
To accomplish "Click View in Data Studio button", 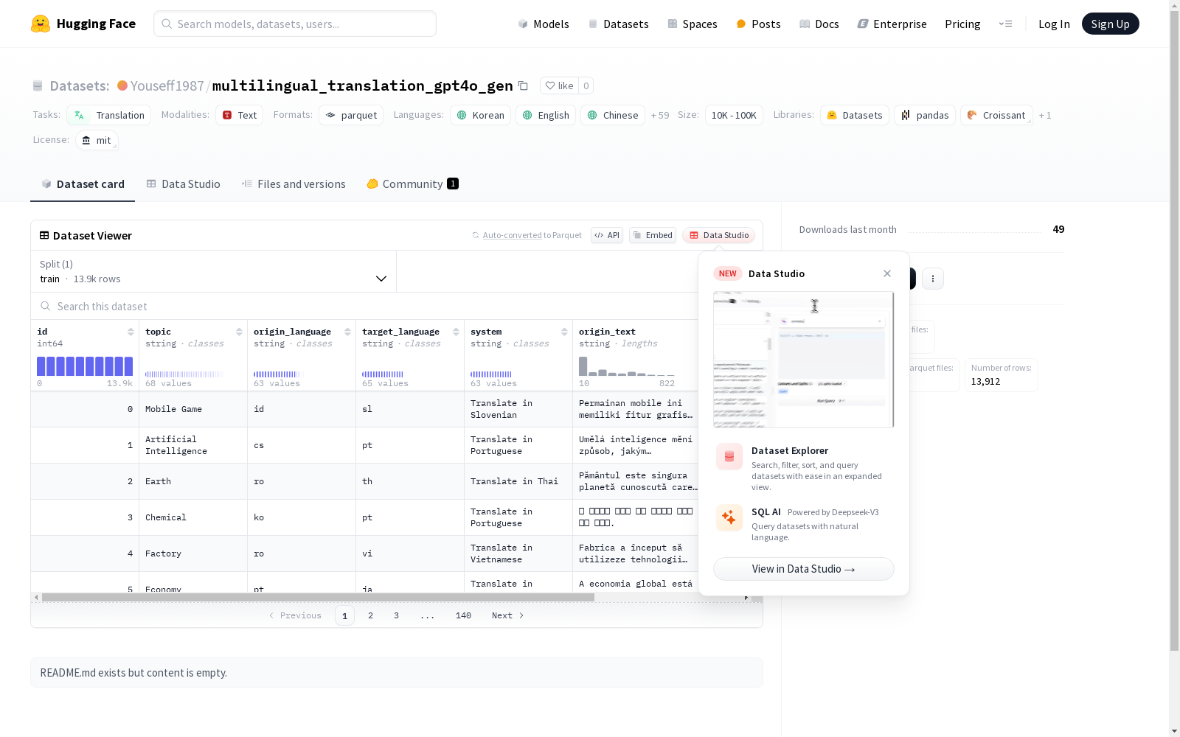I will point(804,569).
